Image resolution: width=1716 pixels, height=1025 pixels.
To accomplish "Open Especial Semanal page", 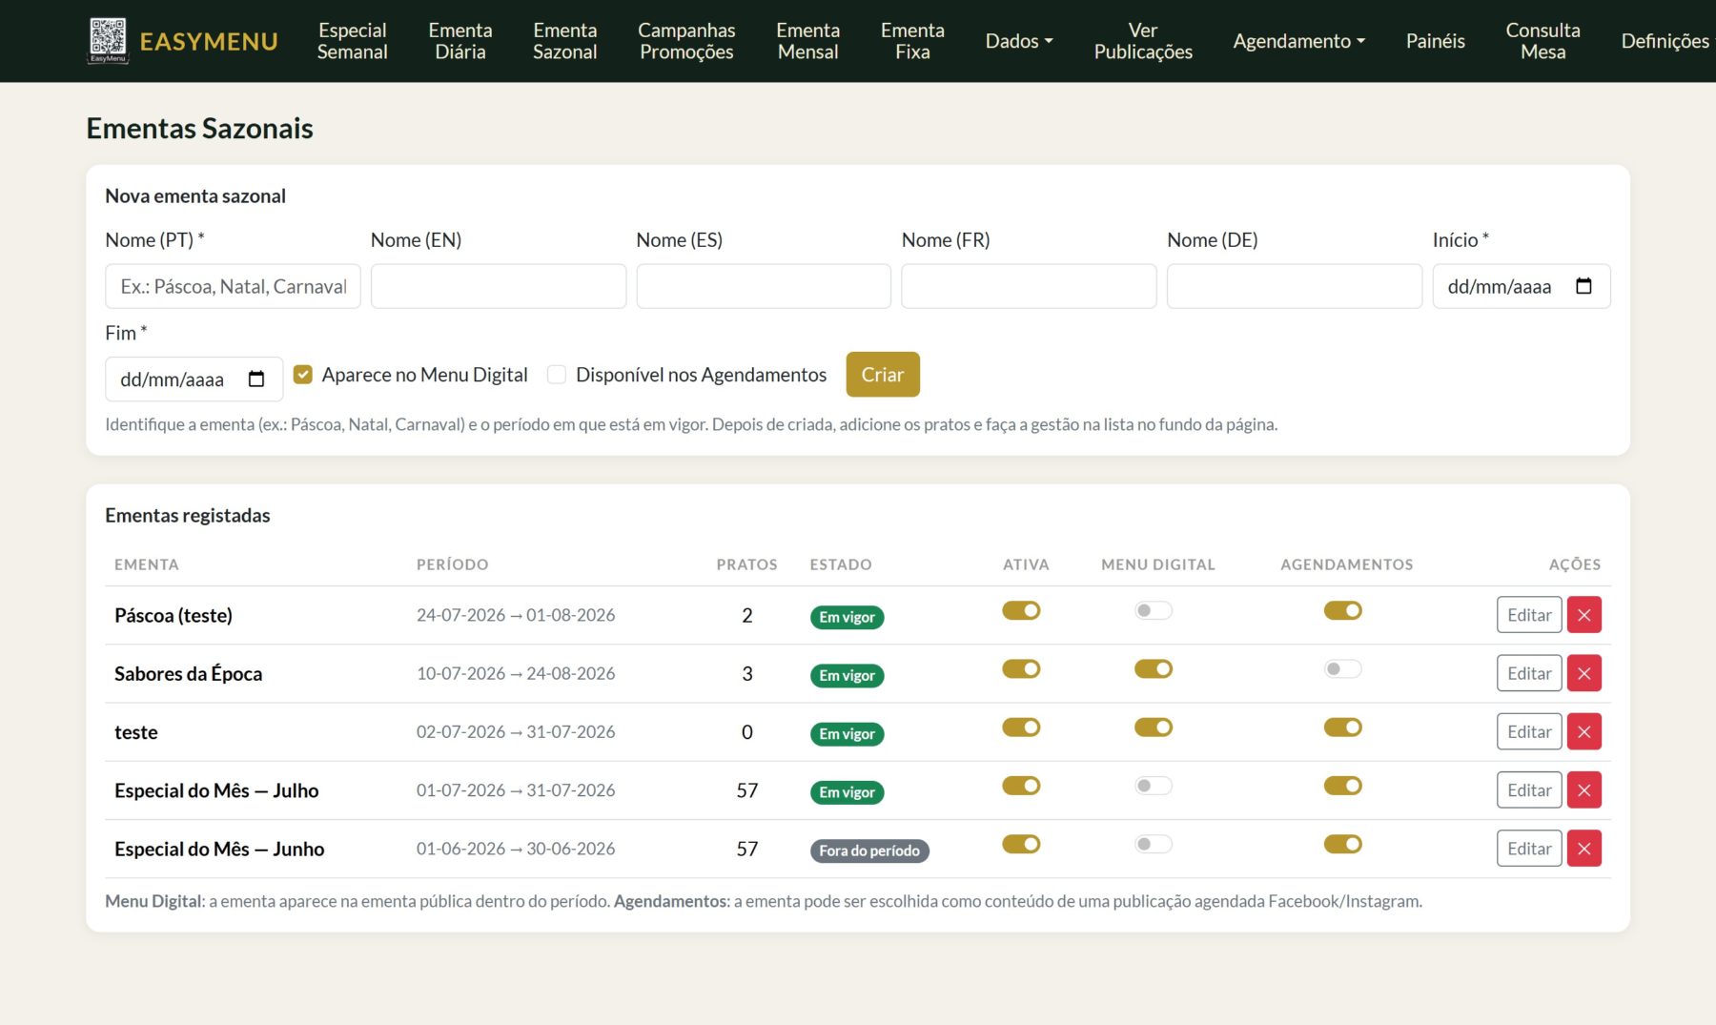I will [352, 41].
